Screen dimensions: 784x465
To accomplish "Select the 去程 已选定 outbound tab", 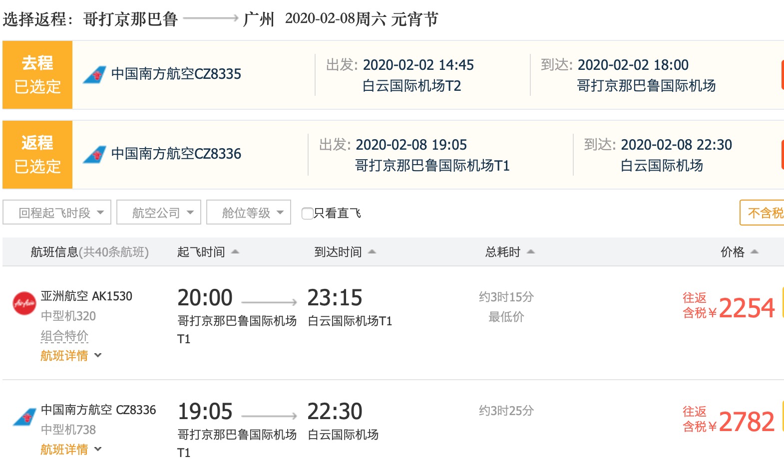I will pyautogui.click(x=37, y=75).
